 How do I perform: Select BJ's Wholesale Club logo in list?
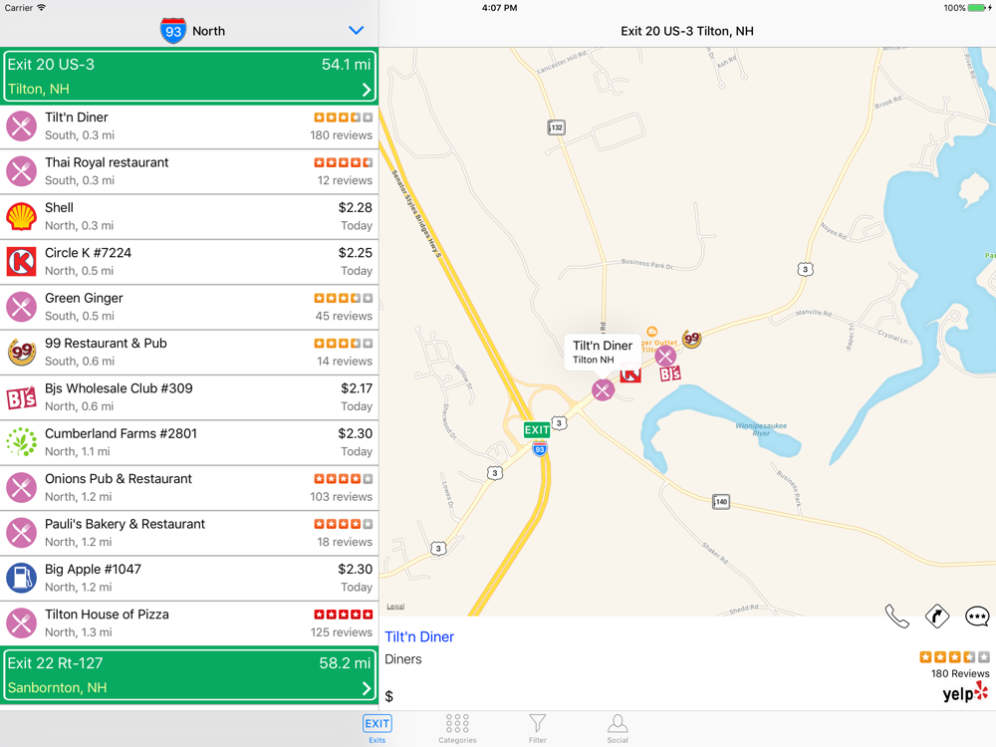[22, 397]
